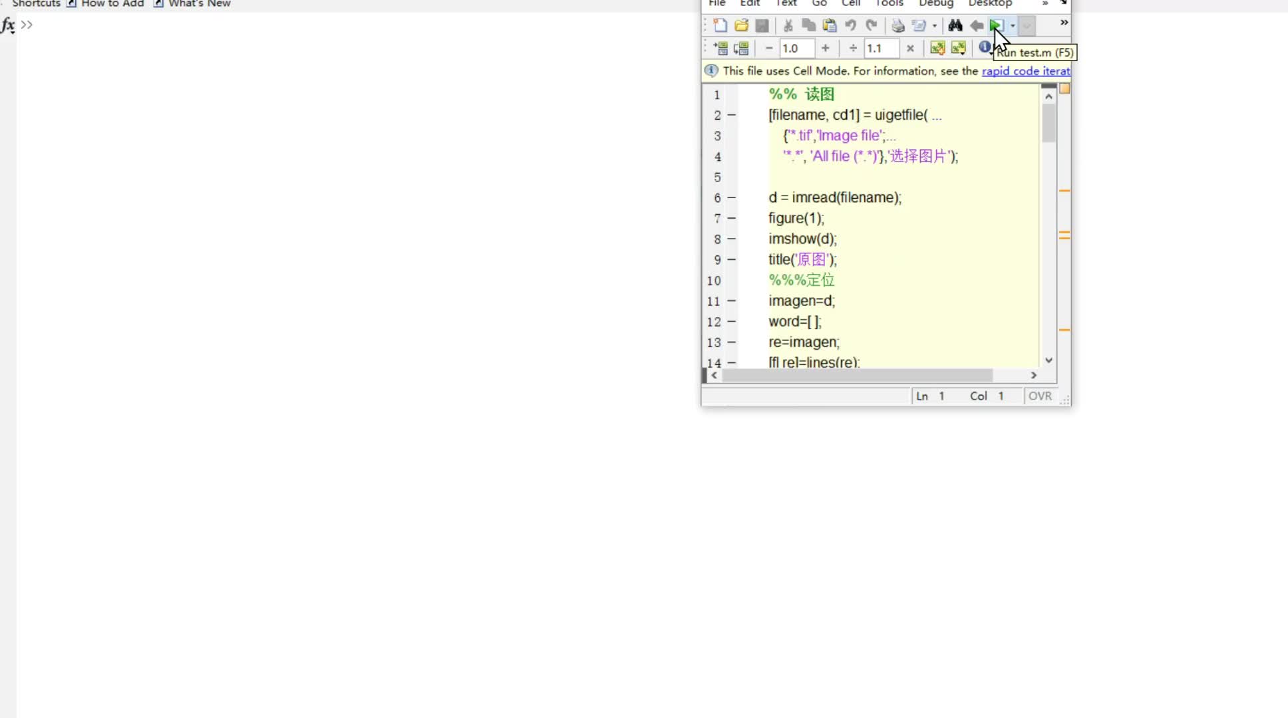This screenshot has height=718, width=1288.
Task: Click the multiply value button
Action: tap(910, 48)
